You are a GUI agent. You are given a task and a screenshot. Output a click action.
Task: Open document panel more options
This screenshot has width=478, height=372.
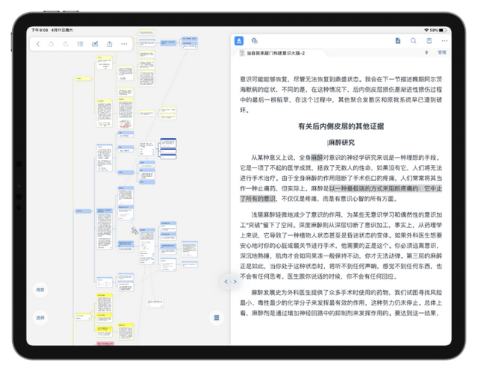coord(444,40)
